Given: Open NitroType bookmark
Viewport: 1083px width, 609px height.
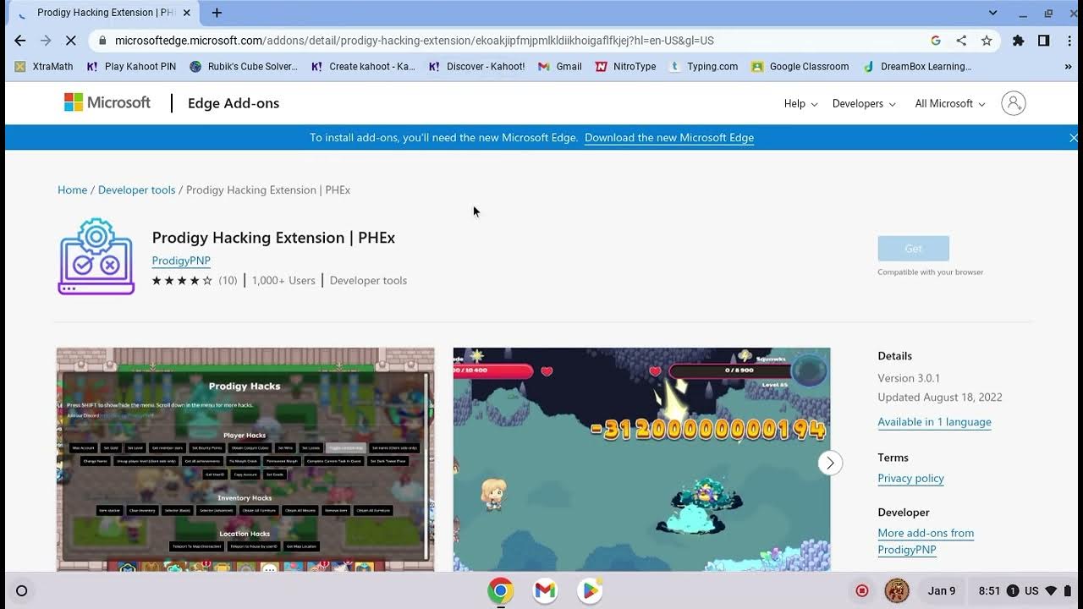Looking at the screenshot, I should click(625, 66).
